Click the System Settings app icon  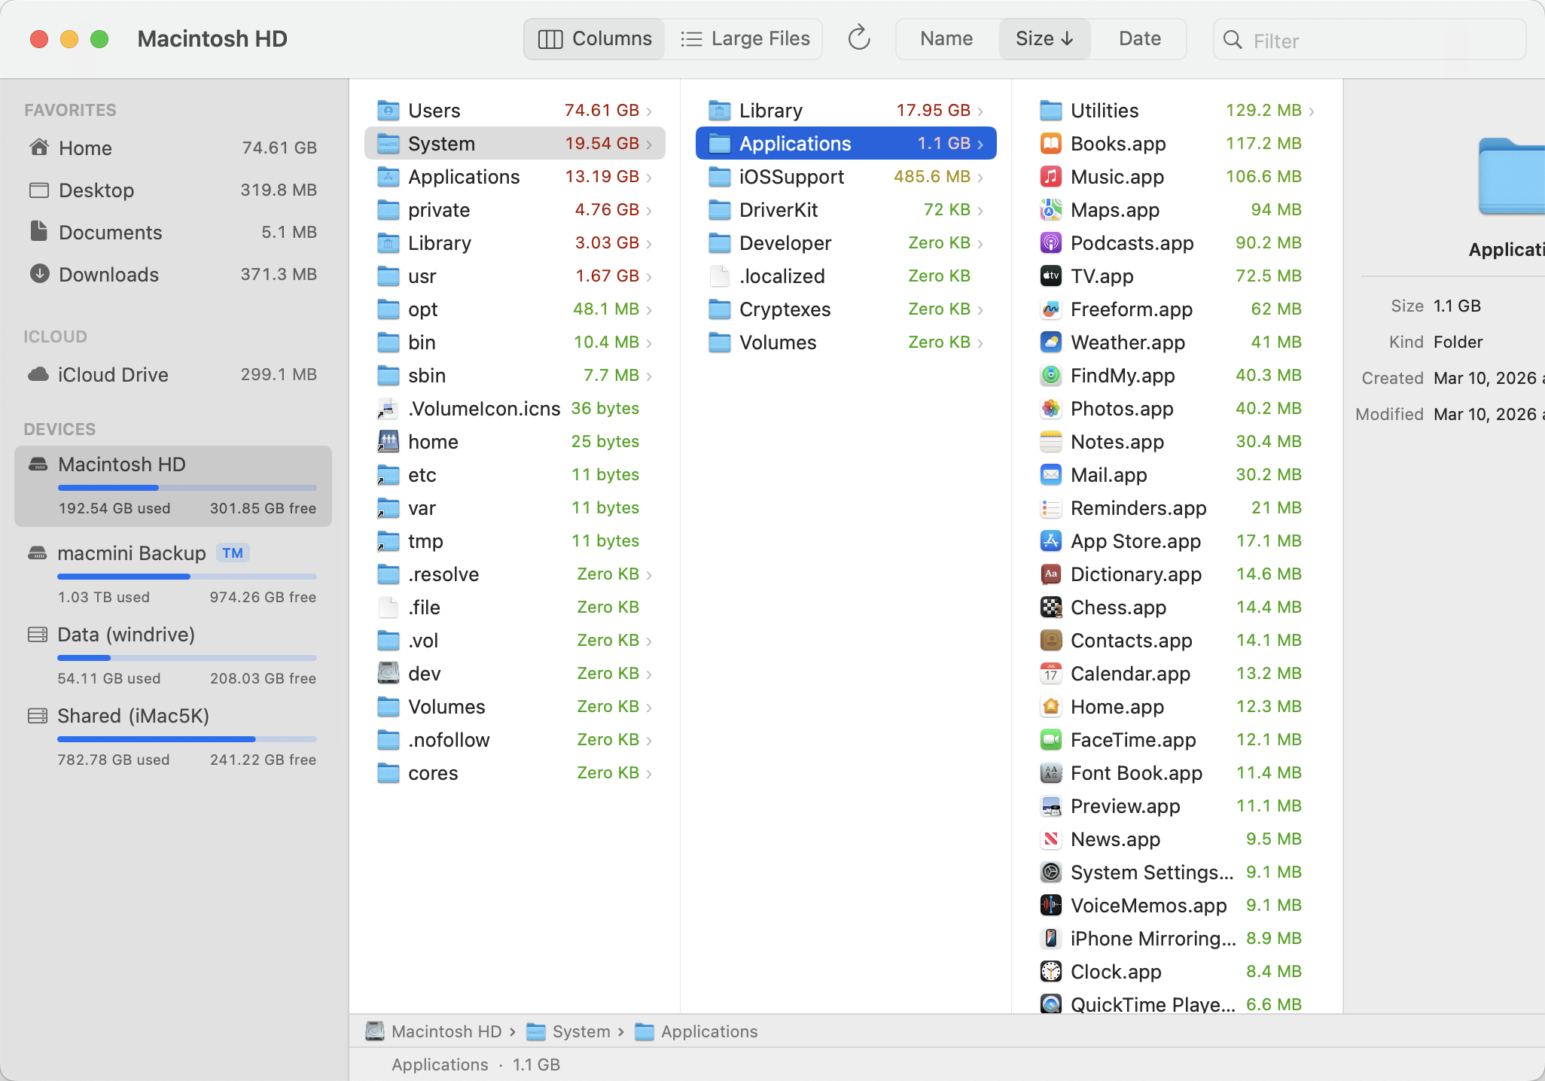1050,872
